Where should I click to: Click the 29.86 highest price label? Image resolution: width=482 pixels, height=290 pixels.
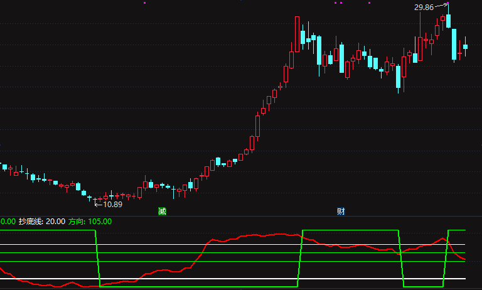click(x=424, y=8)
